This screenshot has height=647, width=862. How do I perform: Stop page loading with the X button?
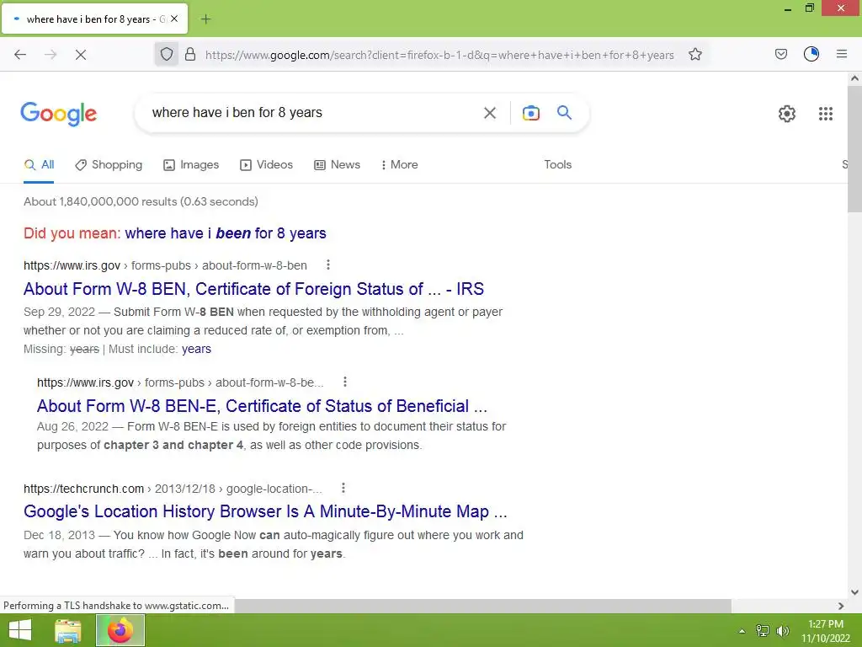[x=81, y=55]
